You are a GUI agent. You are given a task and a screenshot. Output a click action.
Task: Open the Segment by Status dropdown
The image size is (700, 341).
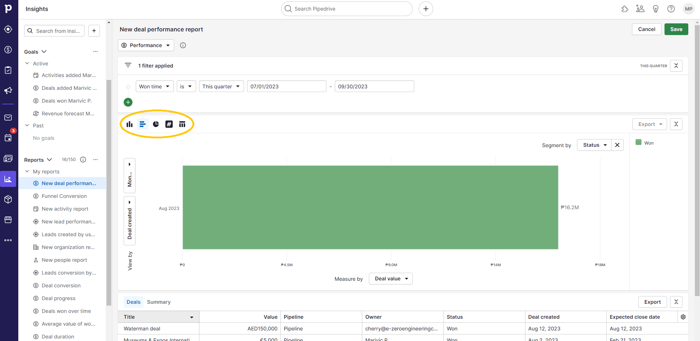[594, 145]
